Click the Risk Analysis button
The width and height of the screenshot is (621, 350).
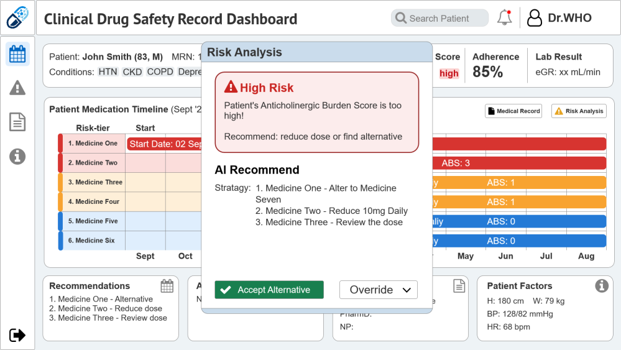coord(579,111)
